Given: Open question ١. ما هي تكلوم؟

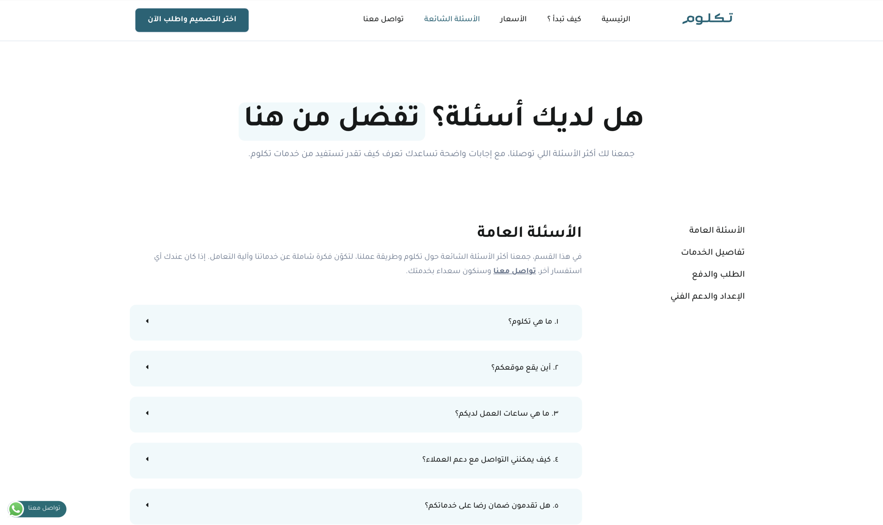Looking at the screenshot, I should pyautogui.click(x=356, y=323).
